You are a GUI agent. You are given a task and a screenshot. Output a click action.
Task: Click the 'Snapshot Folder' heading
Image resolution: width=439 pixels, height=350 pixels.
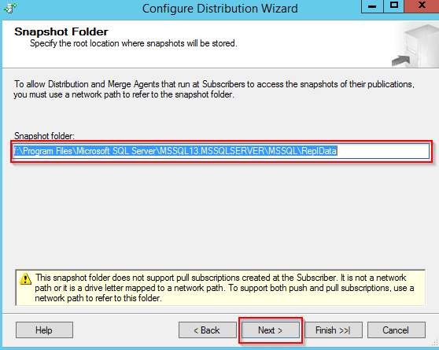(x=61, y=31)
